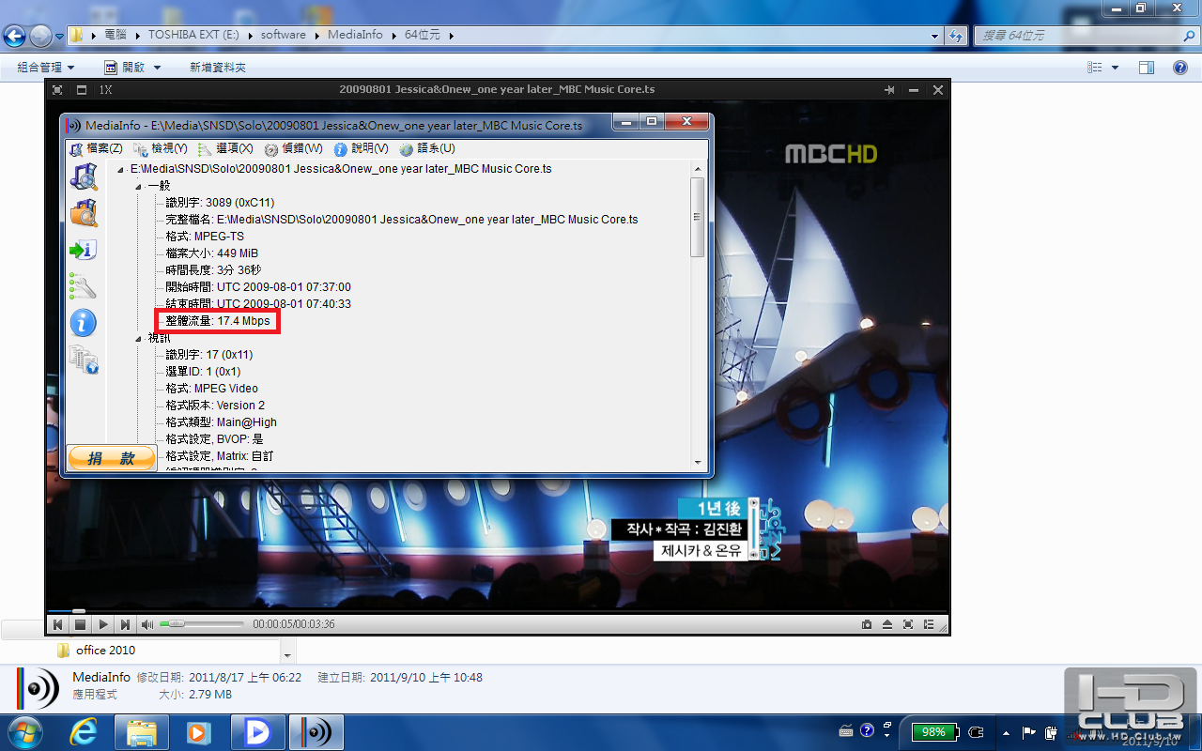Open the Windows Start menu
This screenshot has width=1202, height=751.
point(23,732)
